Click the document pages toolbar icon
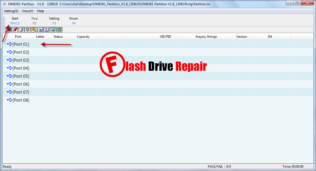 click(x=21, y=30)
